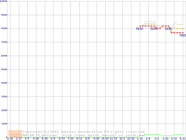Select the 5000 y-axis label

pyautogui.click(x=4, y=69)
